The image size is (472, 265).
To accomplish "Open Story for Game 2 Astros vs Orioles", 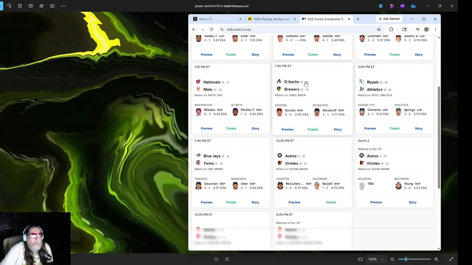I will (412, 202).
